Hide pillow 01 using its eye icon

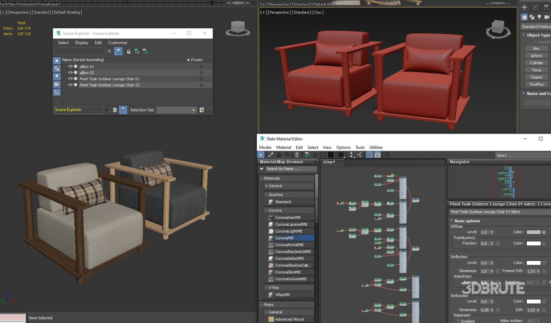point(70,67)
